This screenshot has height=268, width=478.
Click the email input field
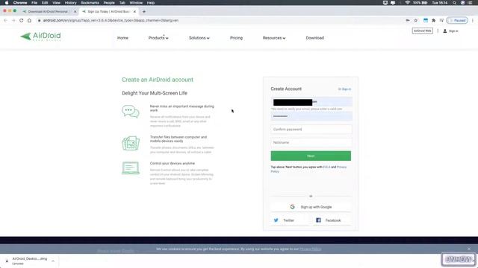tap(311, 102)
